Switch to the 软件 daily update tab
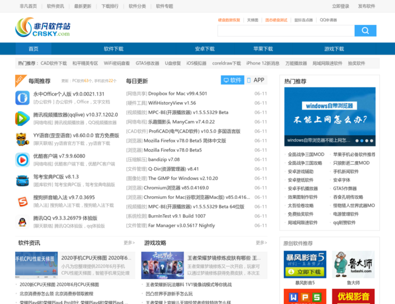Image resolution: width=395 pixels, height=304 pixels. 233,80
